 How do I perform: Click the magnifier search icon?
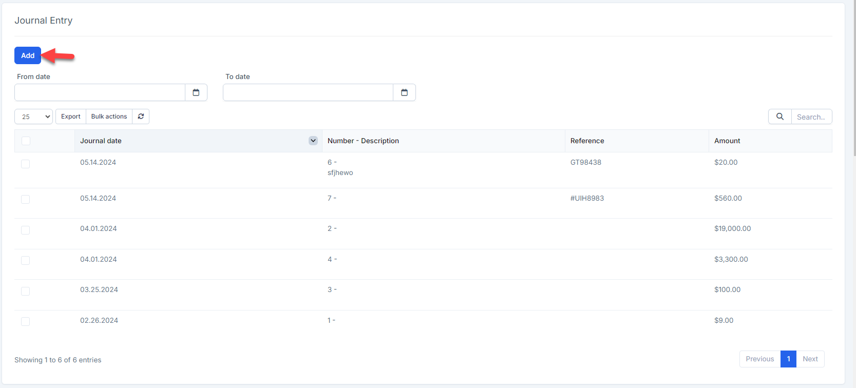coord(780,117)
